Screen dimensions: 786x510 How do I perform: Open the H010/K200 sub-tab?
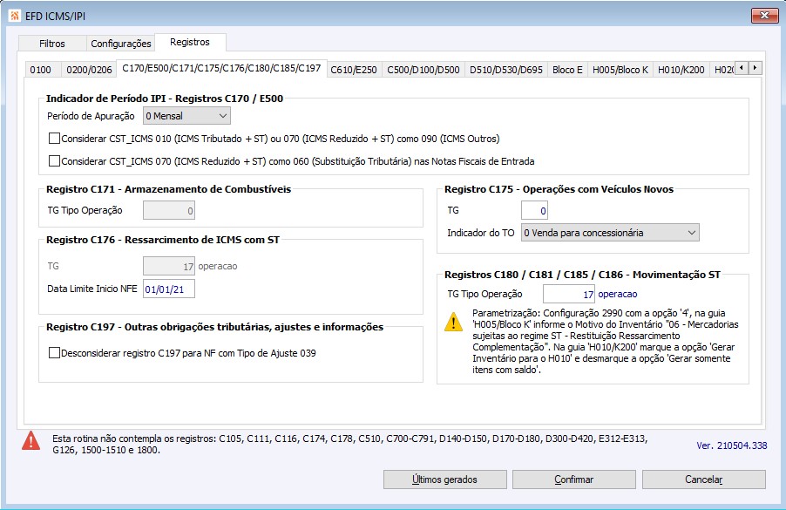[x=681, y=70]
